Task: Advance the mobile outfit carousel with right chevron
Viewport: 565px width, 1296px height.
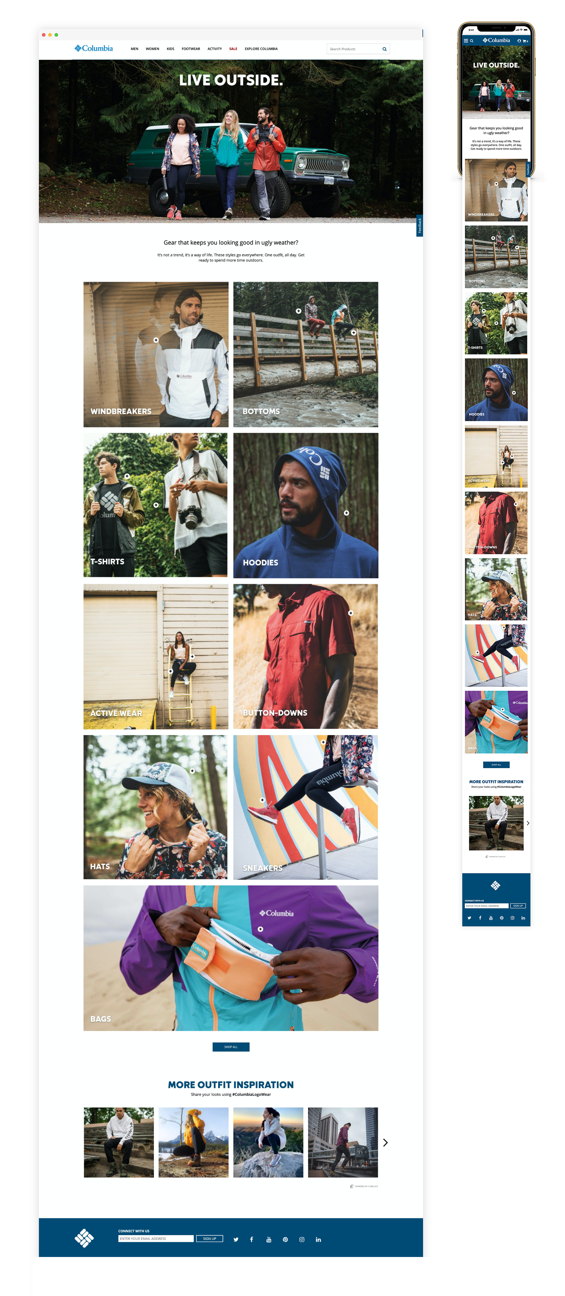Action: 528,823
